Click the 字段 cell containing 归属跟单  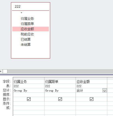(60, 82)
